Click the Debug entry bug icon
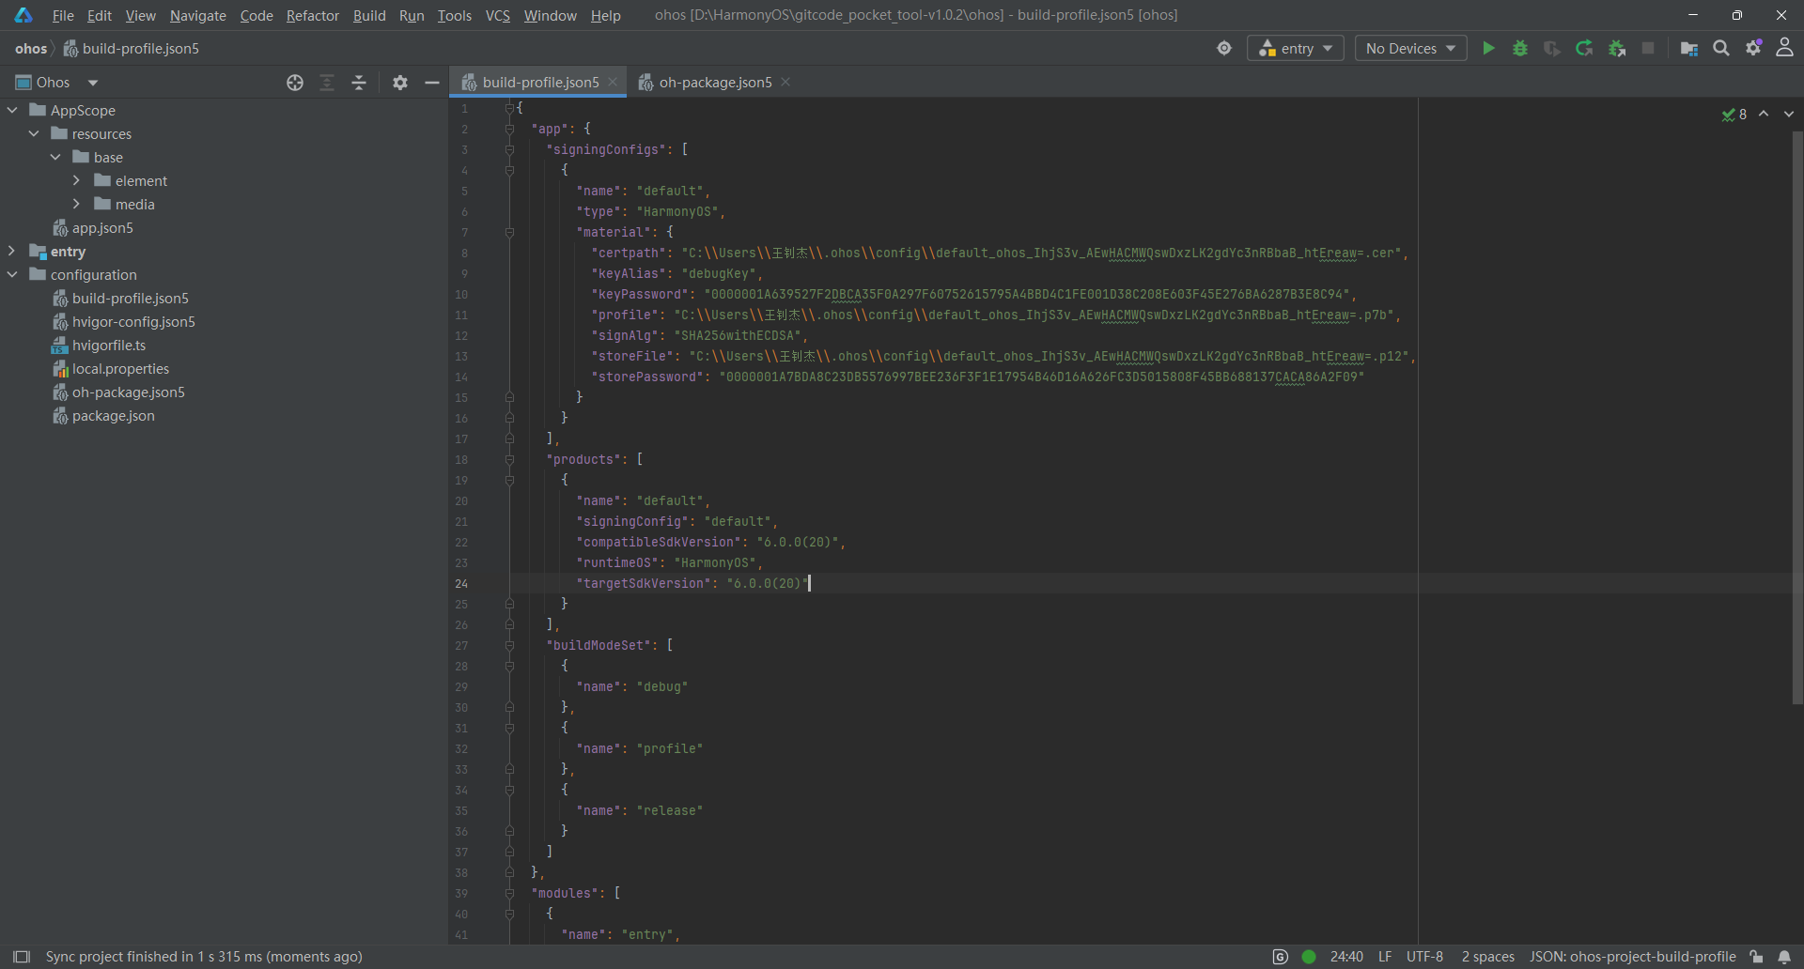 click(x=1520, y=48)
